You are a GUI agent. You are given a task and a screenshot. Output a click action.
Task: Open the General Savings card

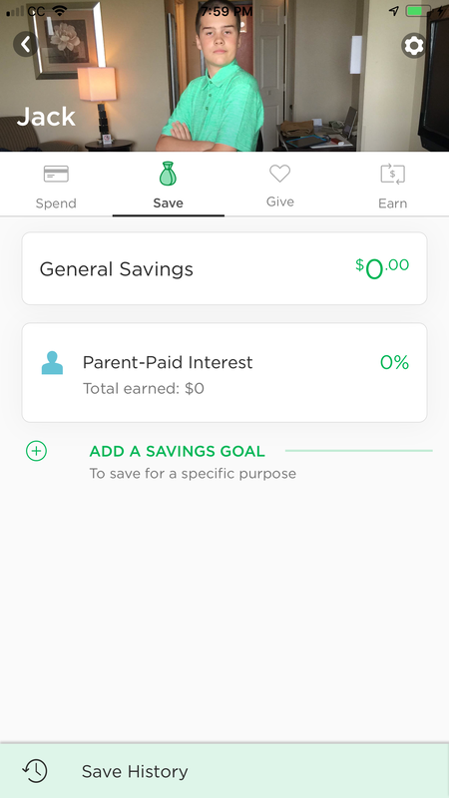(x=224, y=268)
